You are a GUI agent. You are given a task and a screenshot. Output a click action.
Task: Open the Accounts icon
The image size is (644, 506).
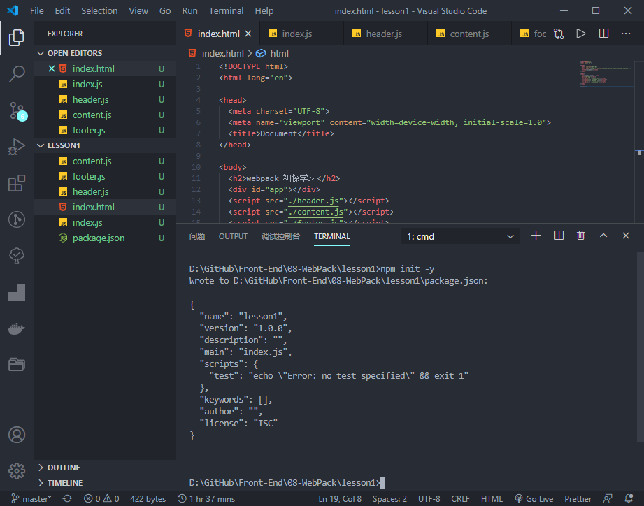pos(16,435)
